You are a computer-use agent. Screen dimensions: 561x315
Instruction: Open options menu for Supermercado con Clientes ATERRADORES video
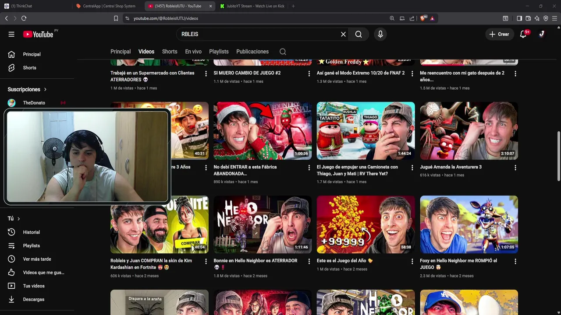(206, 74)
